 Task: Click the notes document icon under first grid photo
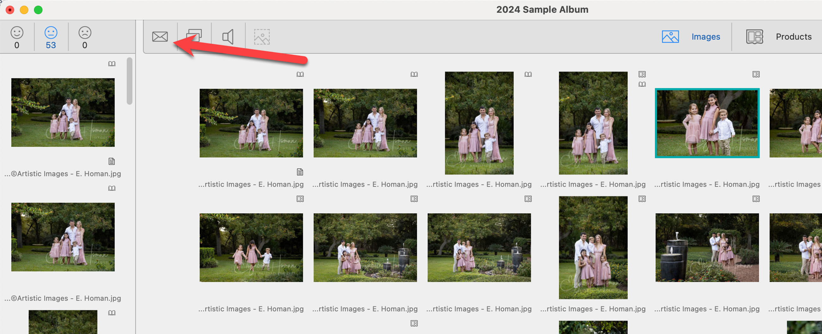(x=300, y=172)
